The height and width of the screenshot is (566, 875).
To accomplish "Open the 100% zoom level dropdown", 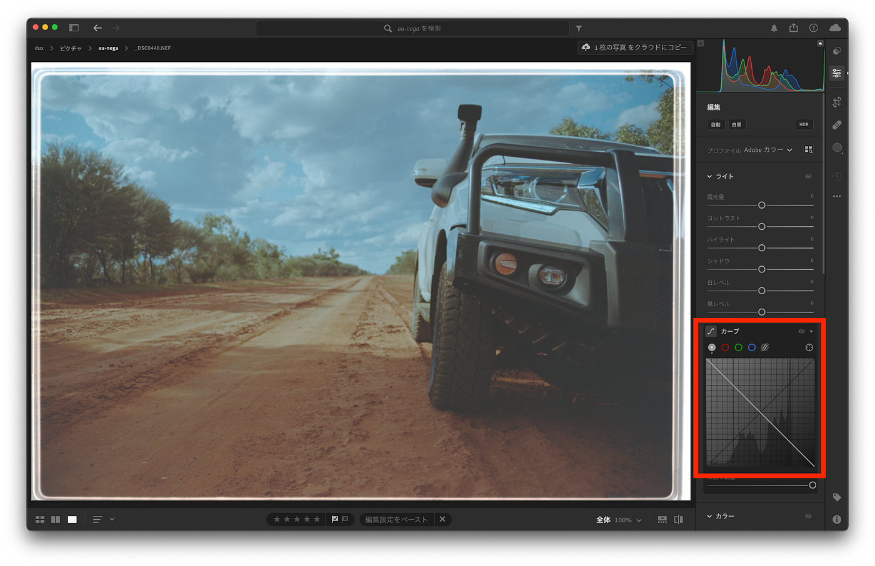I will point(627,520).
